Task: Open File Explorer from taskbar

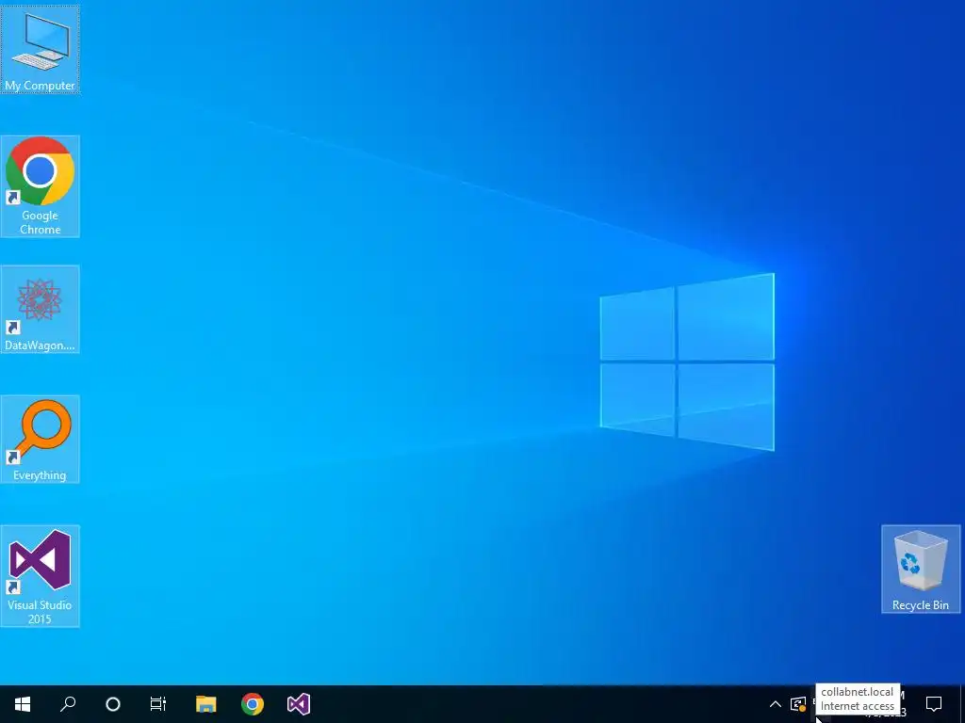Action: click(x=206, y=704)
